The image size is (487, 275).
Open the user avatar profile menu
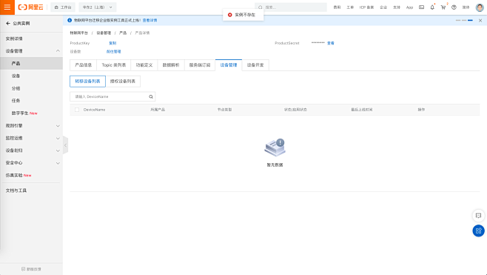(x=480, y=7)
